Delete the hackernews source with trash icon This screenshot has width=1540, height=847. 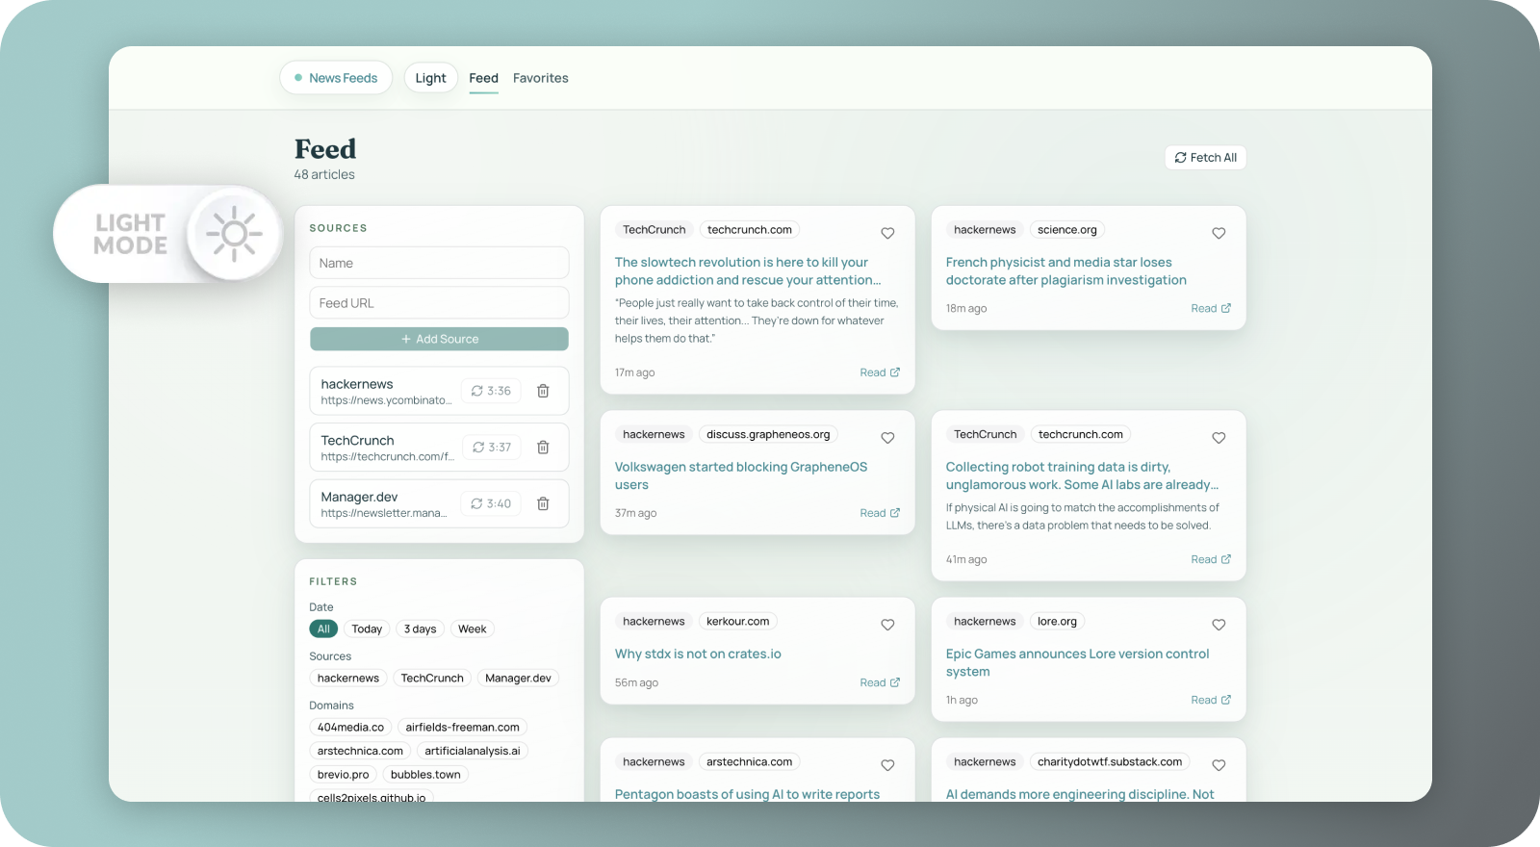(x=543, y=391)
